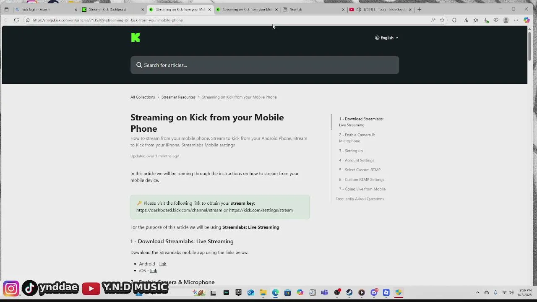Open the media control music icon

[466, 20]
